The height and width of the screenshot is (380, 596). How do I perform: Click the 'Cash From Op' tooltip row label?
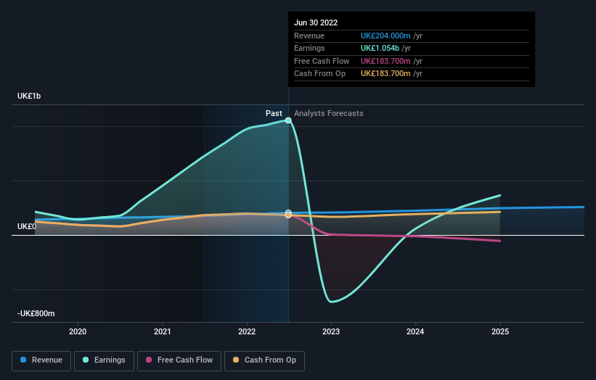[x=319, y=74]
